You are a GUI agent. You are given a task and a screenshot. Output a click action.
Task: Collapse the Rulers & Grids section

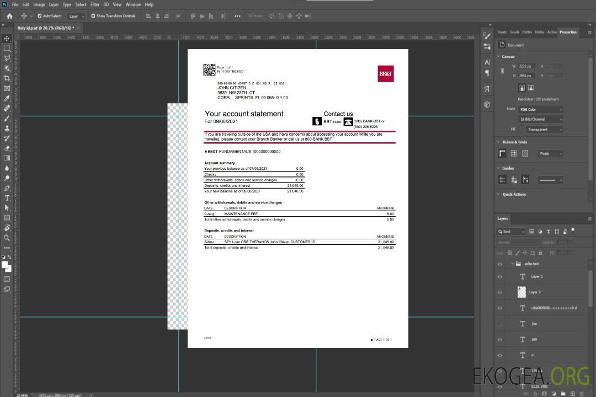pyautogui.click(x=498, y=142)
